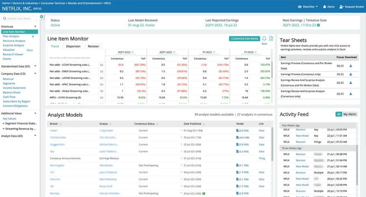366x197 pixels.
Task: Sort Analyst Models by Broker column
Action: pyautogui.click(x=60, y=124)
